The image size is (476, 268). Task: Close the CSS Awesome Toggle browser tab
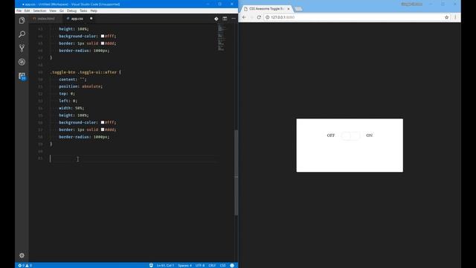pyautogui.click(x=289, y=9)
